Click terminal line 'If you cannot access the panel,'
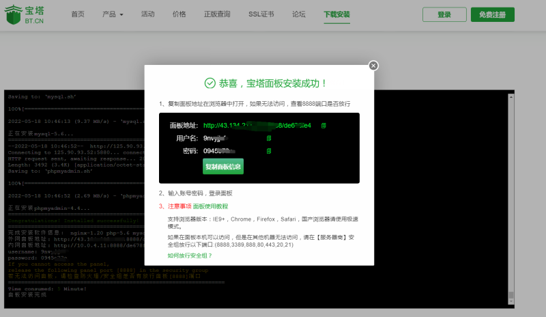The image size is (546, 317). tap(59, 264)
